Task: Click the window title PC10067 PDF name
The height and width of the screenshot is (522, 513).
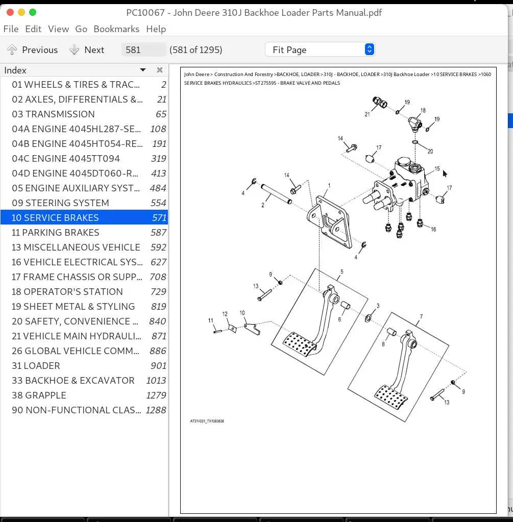Action: tap(254, 13)
